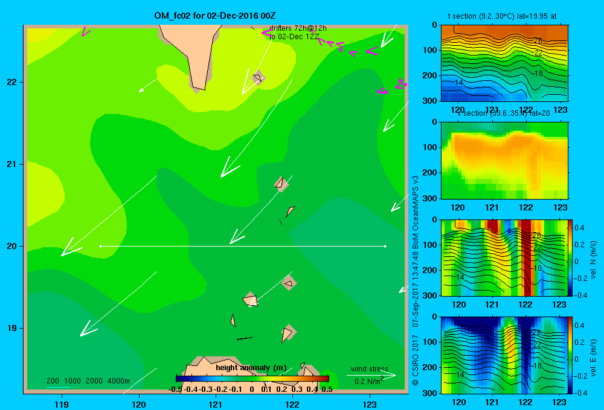The image size is (604, 410).
Task: Click the 'height anomaly (m)' caption
Action: coord(251,368)
